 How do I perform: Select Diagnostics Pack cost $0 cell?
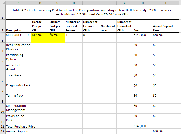(x=143, y=88)
